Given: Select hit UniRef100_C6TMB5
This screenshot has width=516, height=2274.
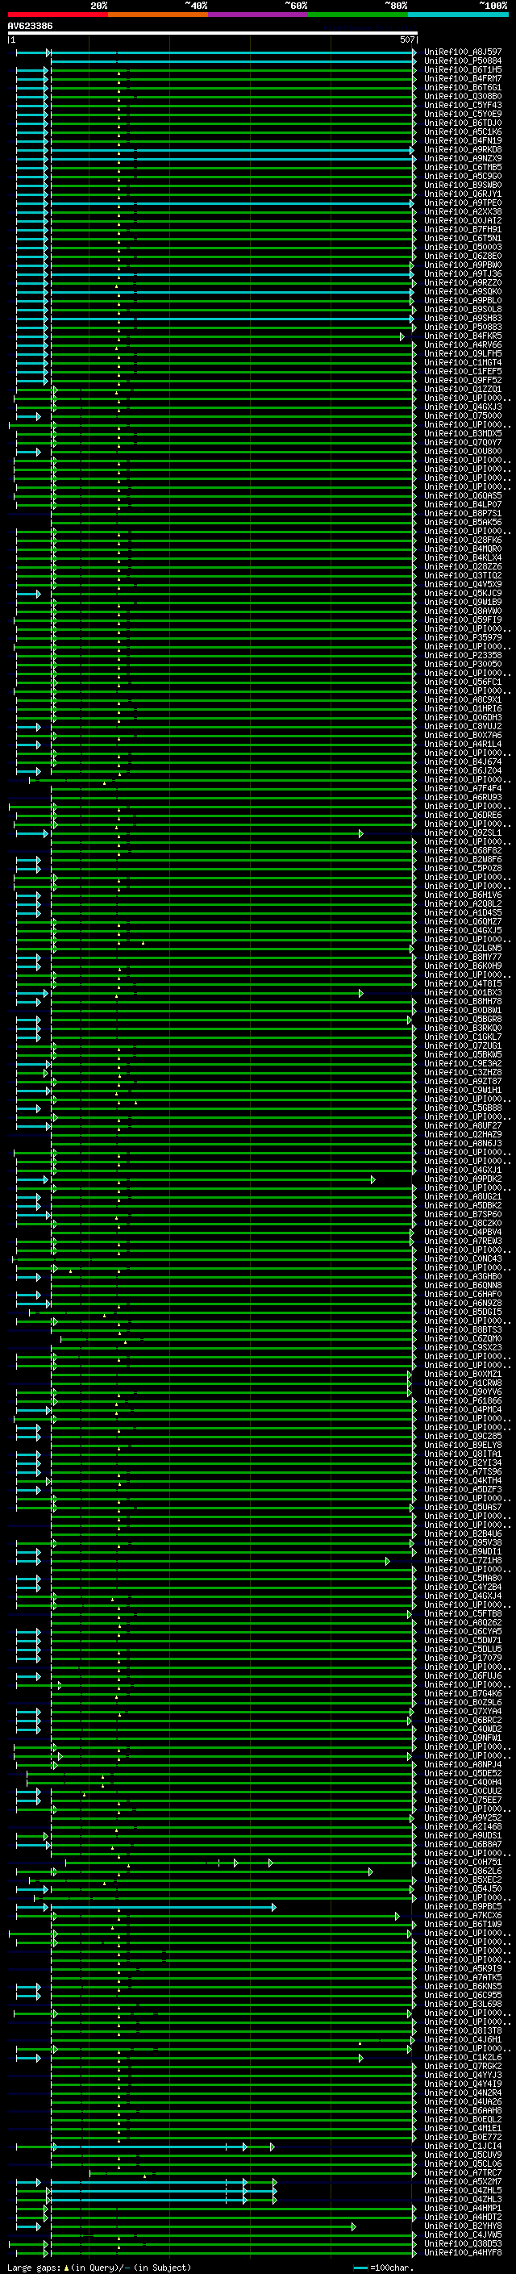Looking at the screenshot, I should tap(463, 168).
